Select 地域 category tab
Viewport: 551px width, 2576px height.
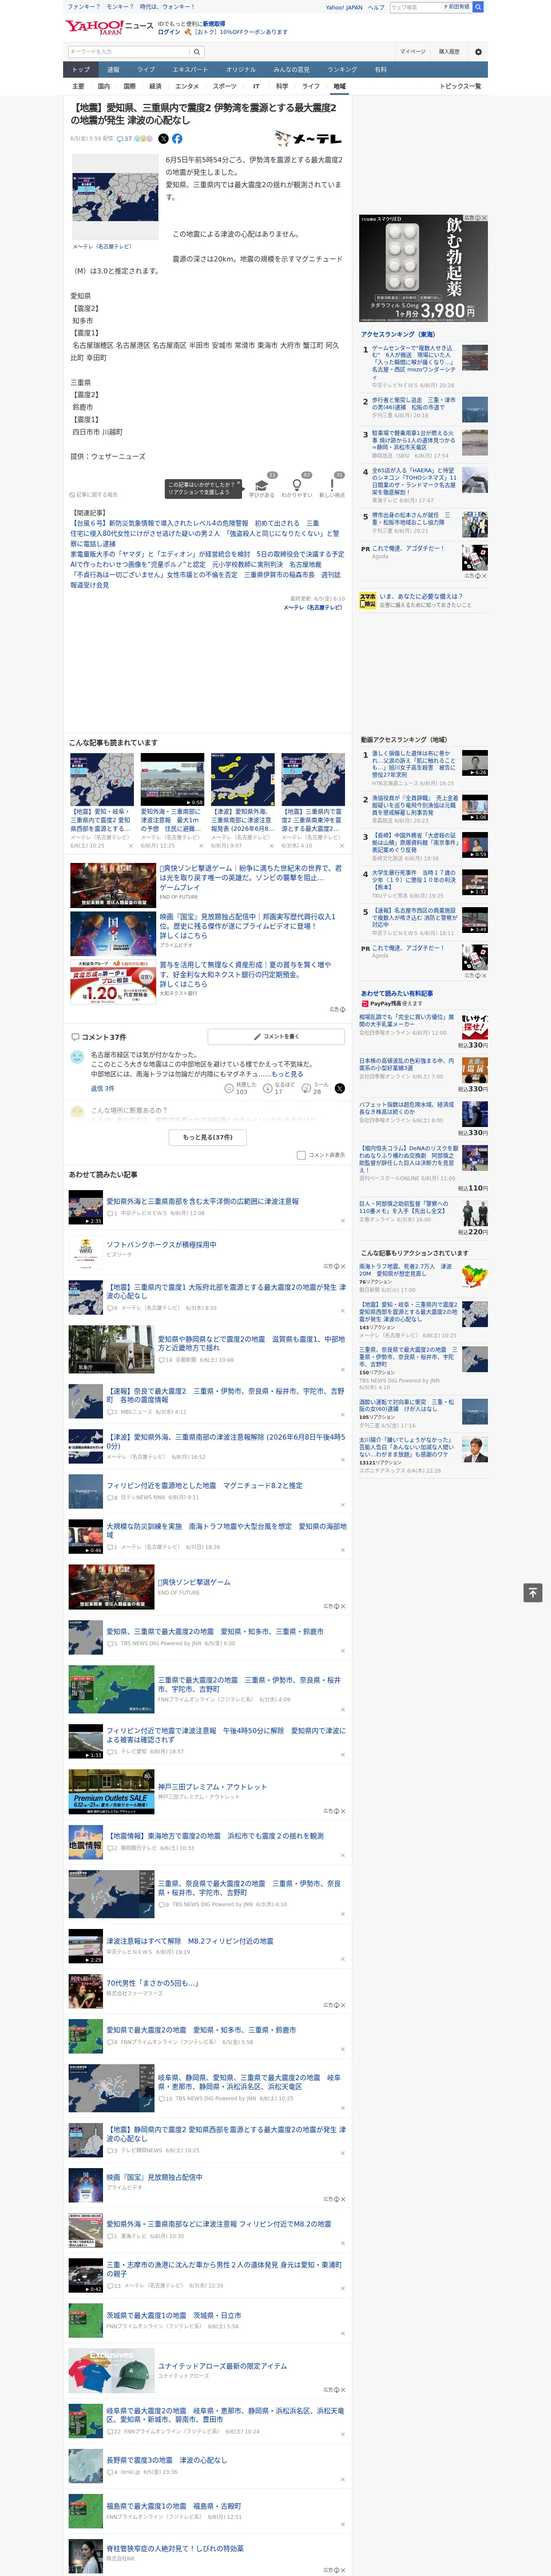coord(340,86)
